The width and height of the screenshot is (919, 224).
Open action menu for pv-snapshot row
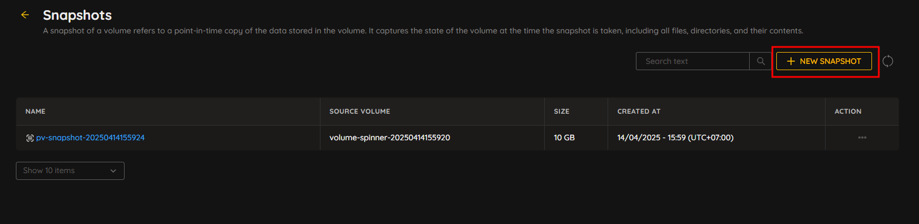[862, 137]
